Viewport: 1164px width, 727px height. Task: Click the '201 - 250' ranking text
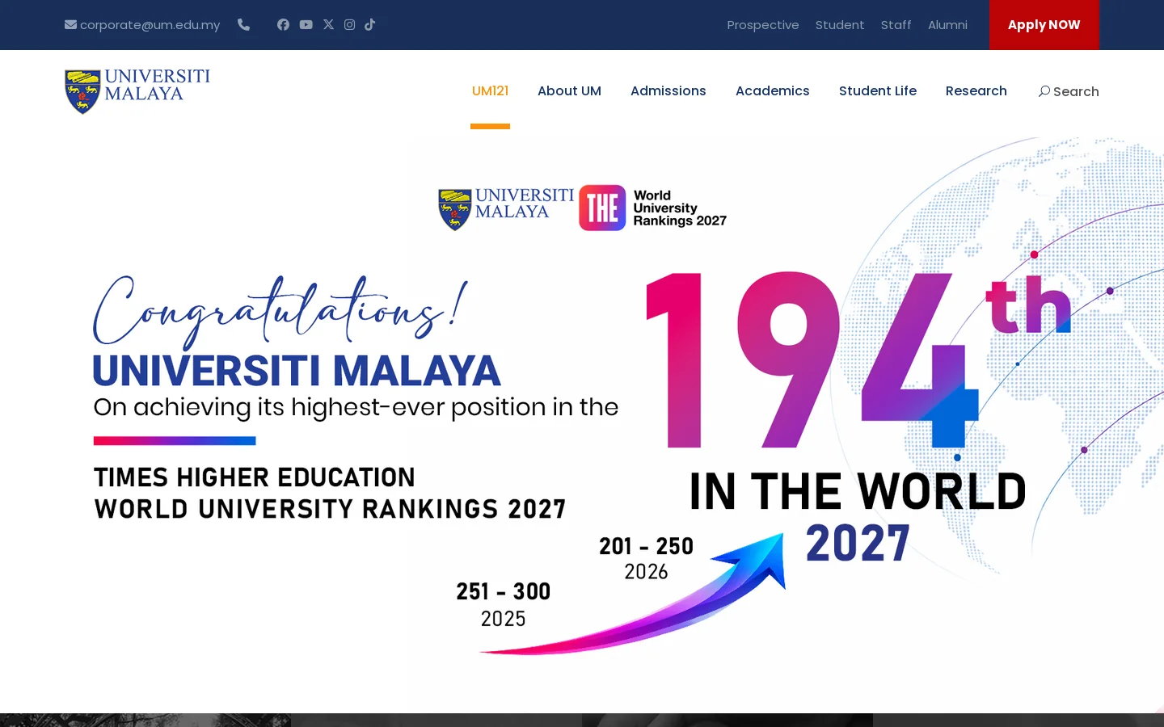coord(646,546)
